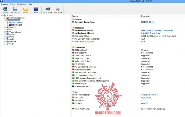Select the USB Redirect (USBr) row

[x=128, y=70]
